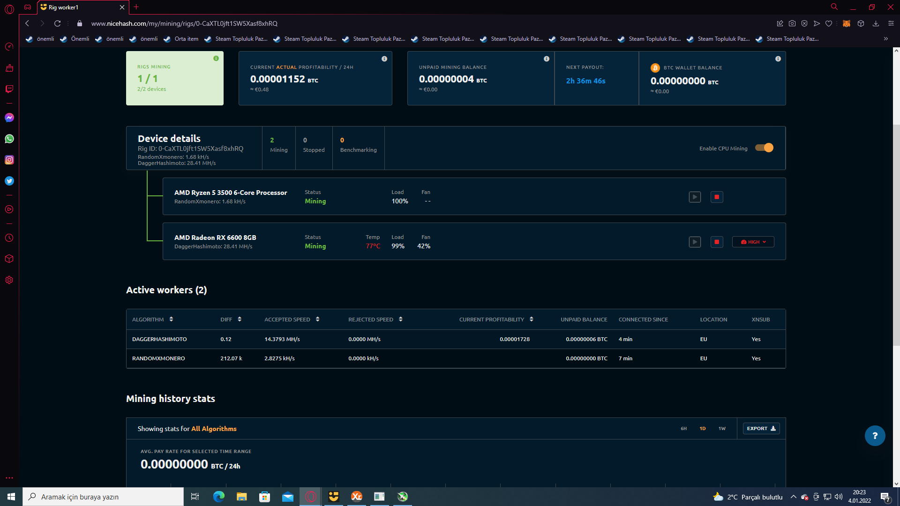This screenshot has height=506, width=900.
Task: Start the AMD Ryzen 5 3500 device
Action: [695, 197]
